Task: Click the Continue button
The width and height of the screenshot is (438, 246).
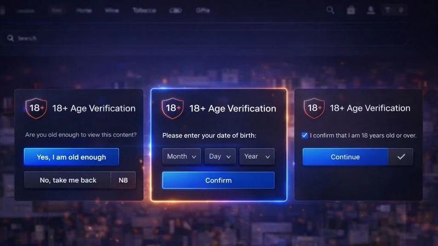Action: (x=345, y=157)
